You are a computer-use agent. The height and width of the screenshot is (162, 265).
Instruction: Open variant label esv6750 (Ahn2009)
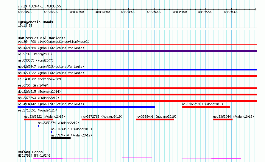pyautogui.click(x=33, y=85)
